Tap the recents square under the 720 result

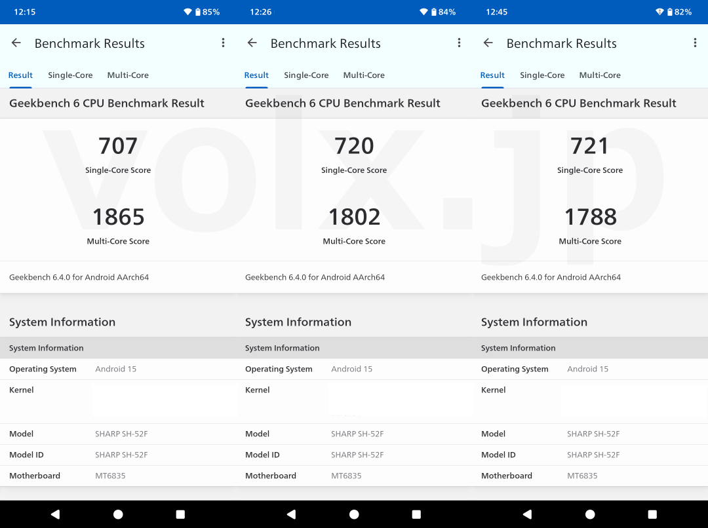coord(416,514)
